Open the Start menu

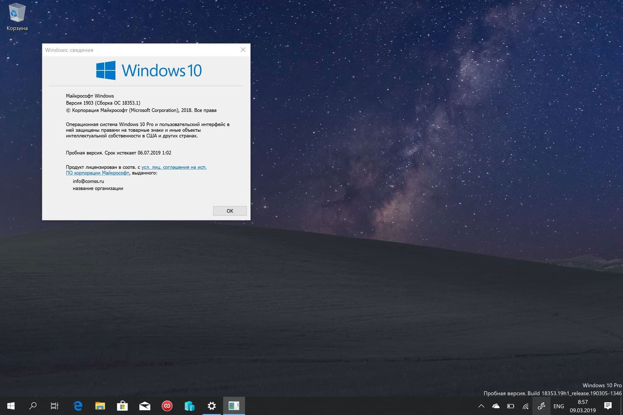point(10,406)
